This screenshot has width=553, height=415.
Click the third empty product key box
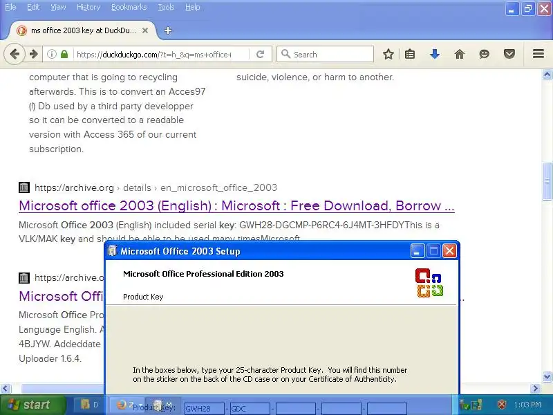click(296, 409)
